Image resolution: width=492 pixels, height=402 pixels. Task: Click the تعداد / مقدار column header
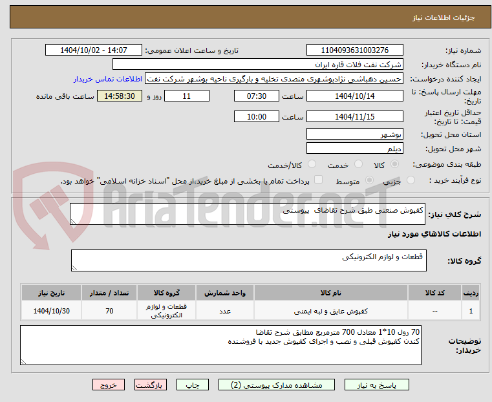click(109, 293)
